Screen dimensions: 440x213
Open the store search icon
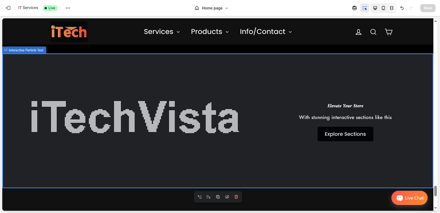click(x=373, y=32)
